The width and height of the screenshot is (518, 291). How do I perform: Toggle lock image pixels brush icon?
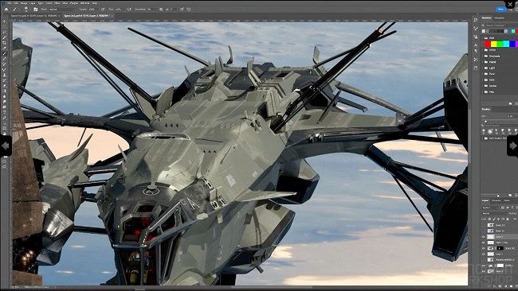tap(494, 219)
